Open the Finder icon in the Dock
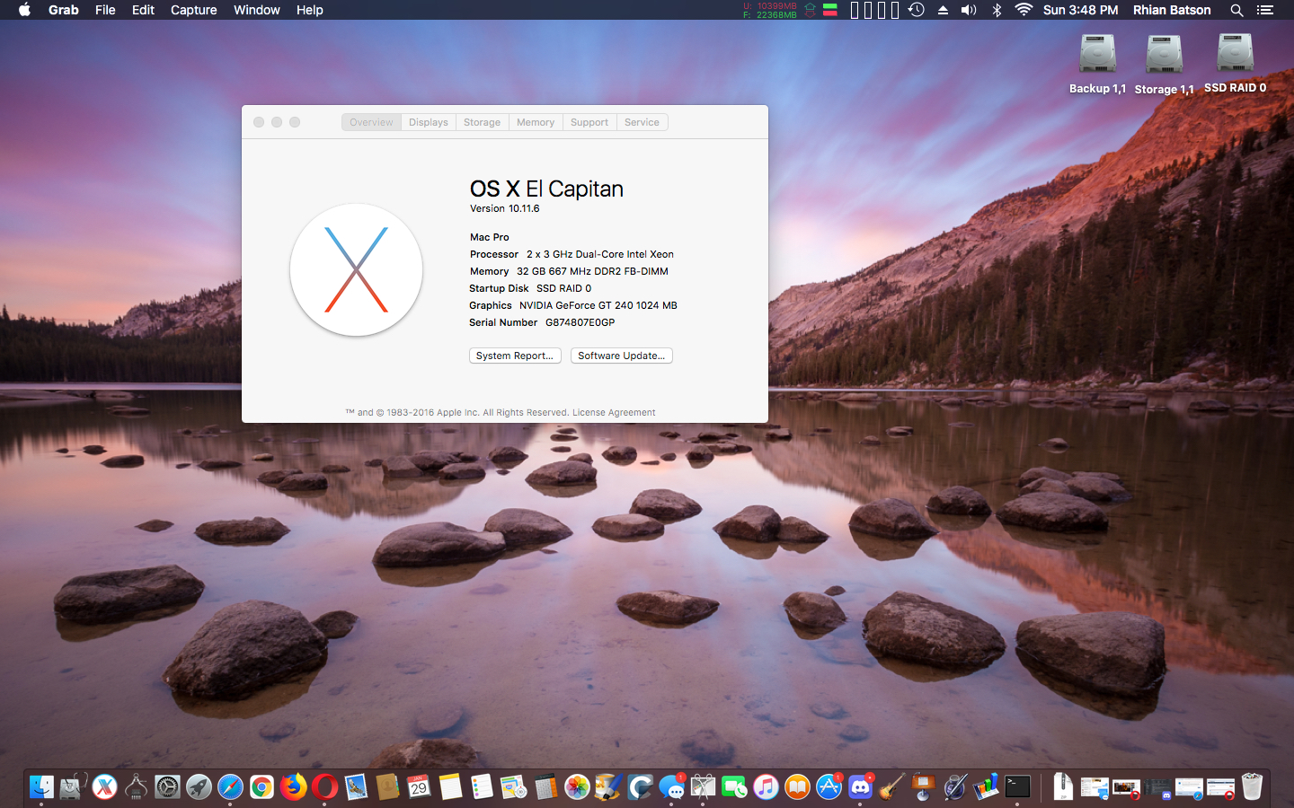Image resolution: width=1294 pixels, height=808 pixels. 41,787
